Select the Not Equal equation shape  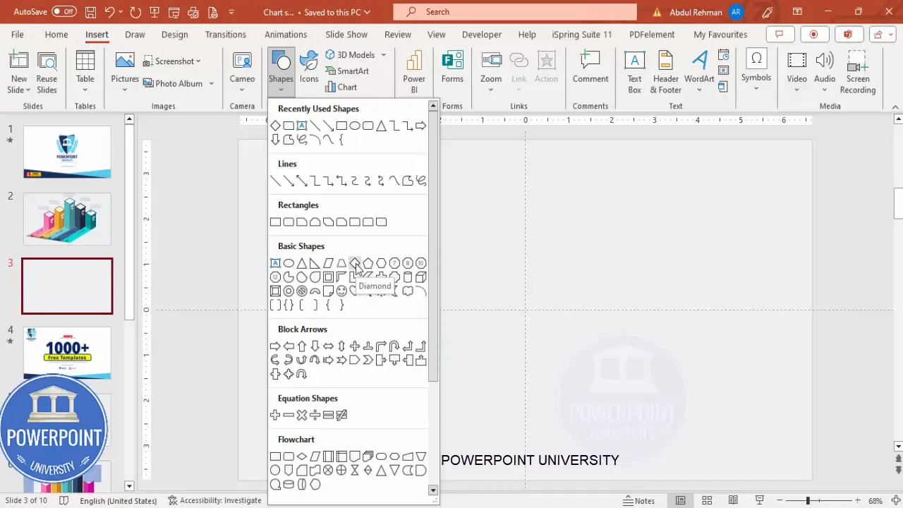coord(341,415)
